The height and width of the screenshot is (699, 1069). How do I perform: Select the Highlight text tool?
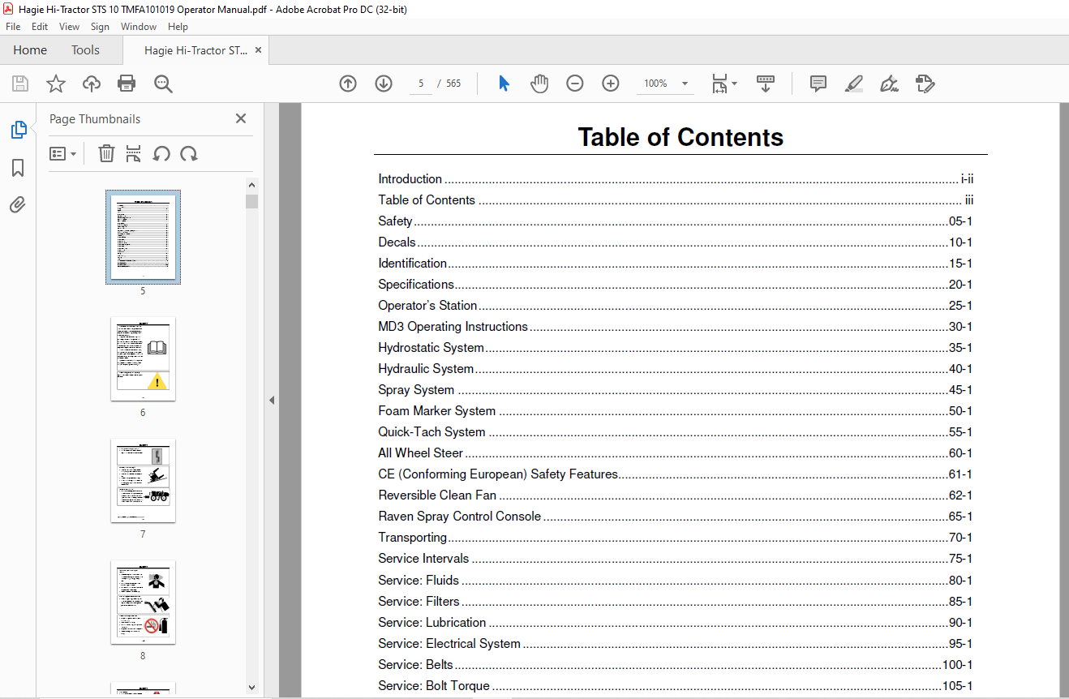[x=853, y=84]
